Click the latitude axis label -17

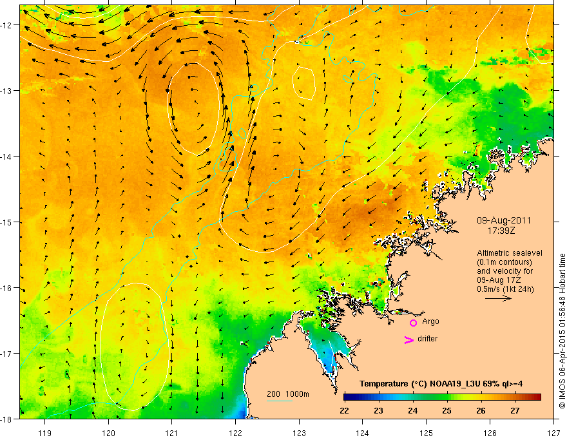[7, 354]
